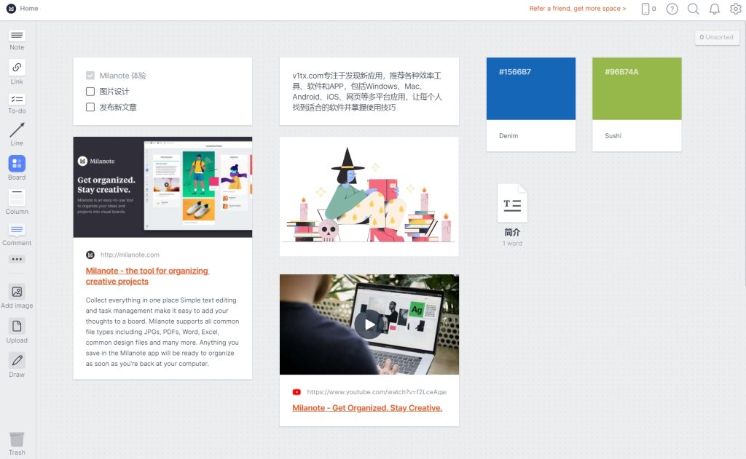Check the 图片设计 to-do item
The width and height of the screenshot is (746, 459).
click(90, 91)
